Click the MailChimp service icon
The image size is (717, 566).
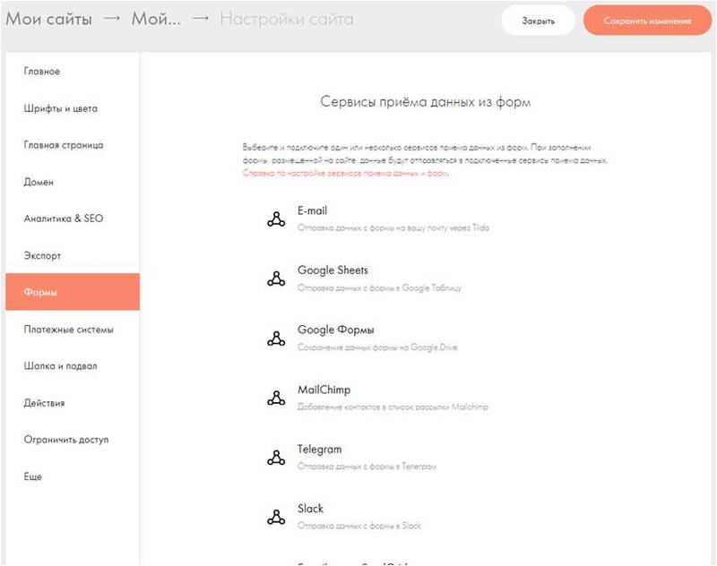coord(276,398)
